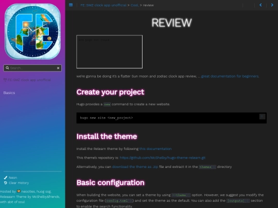Click 'Install the theme' heading

click(107, 137)
